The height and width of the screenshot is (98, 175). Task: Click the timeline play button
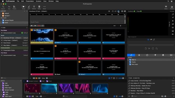35,26
